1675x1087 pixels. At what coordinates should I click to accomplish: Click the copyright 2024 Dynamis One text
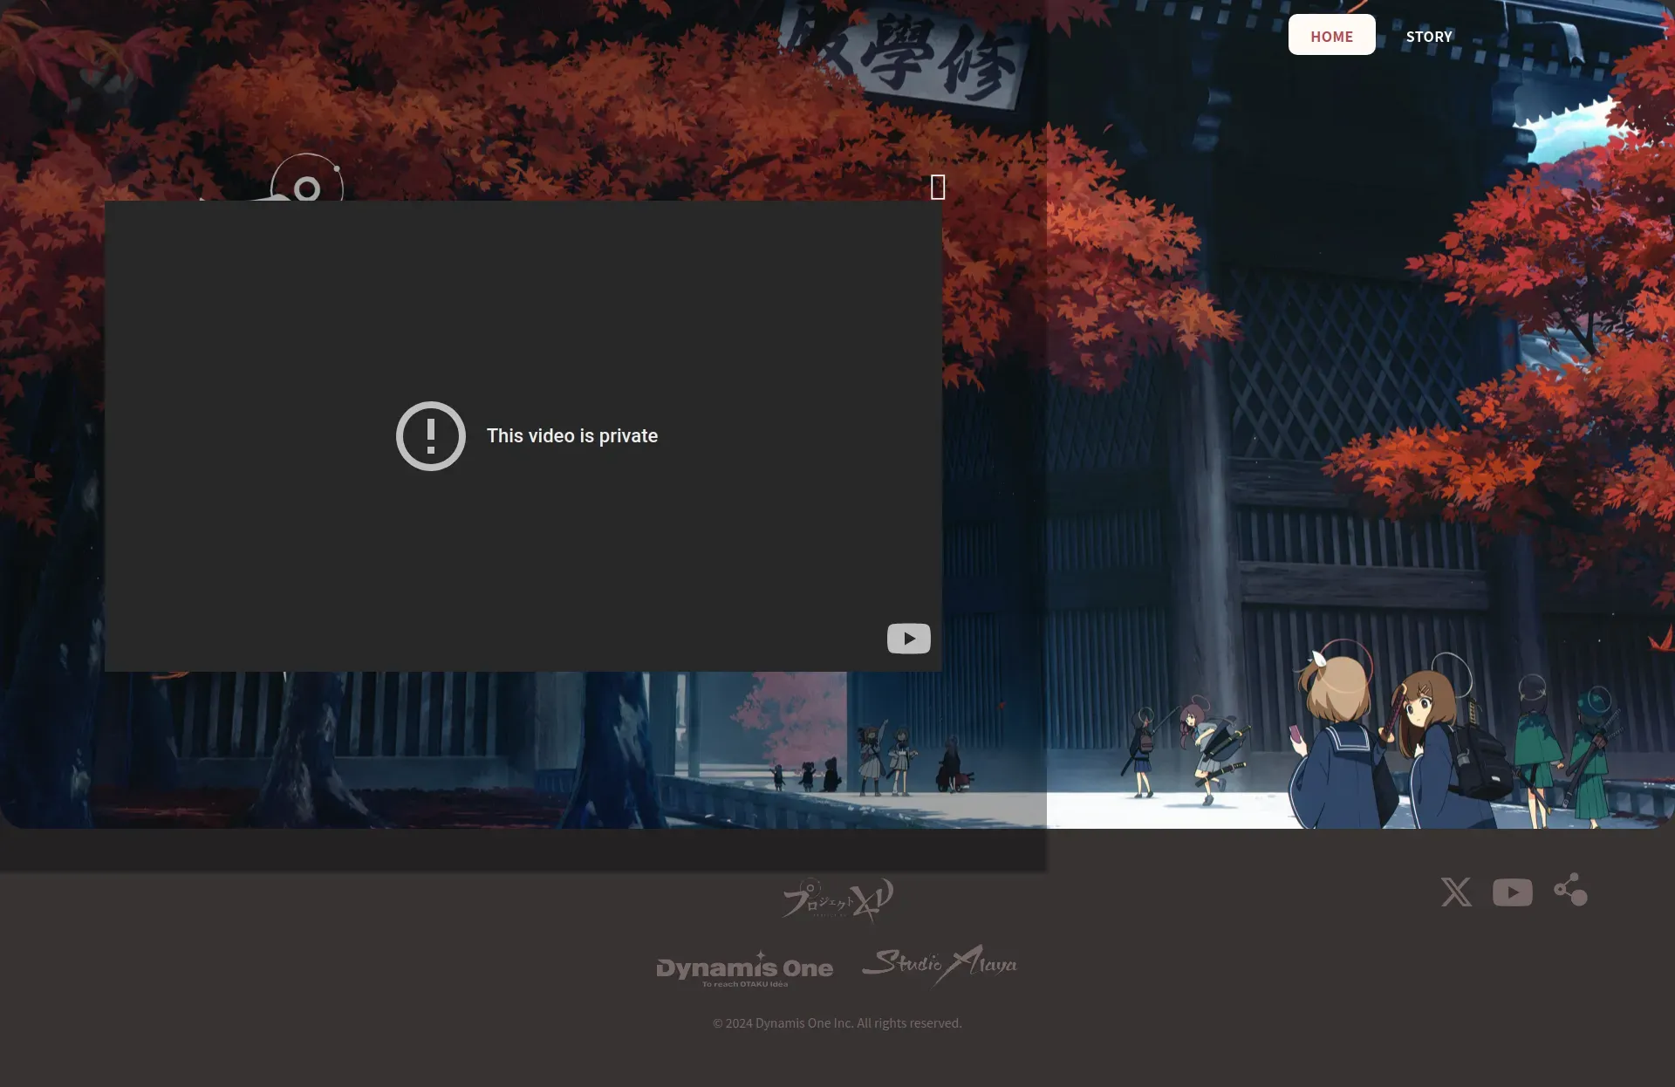click(837, 1023)
